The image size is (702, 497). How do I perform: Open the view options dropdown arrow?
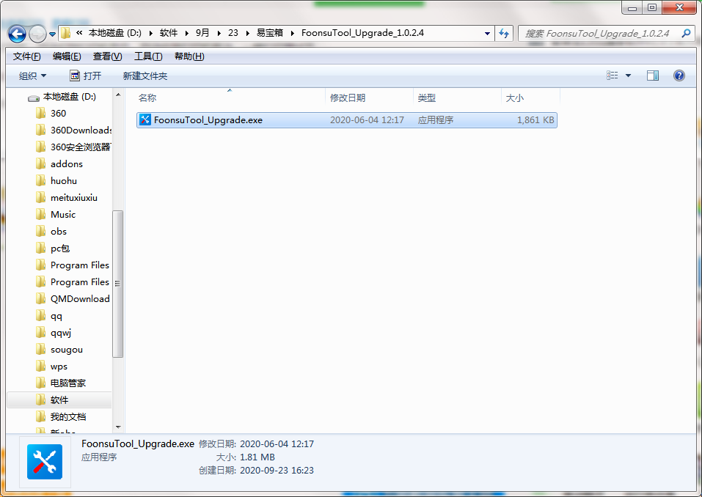(x=628, y=76)
